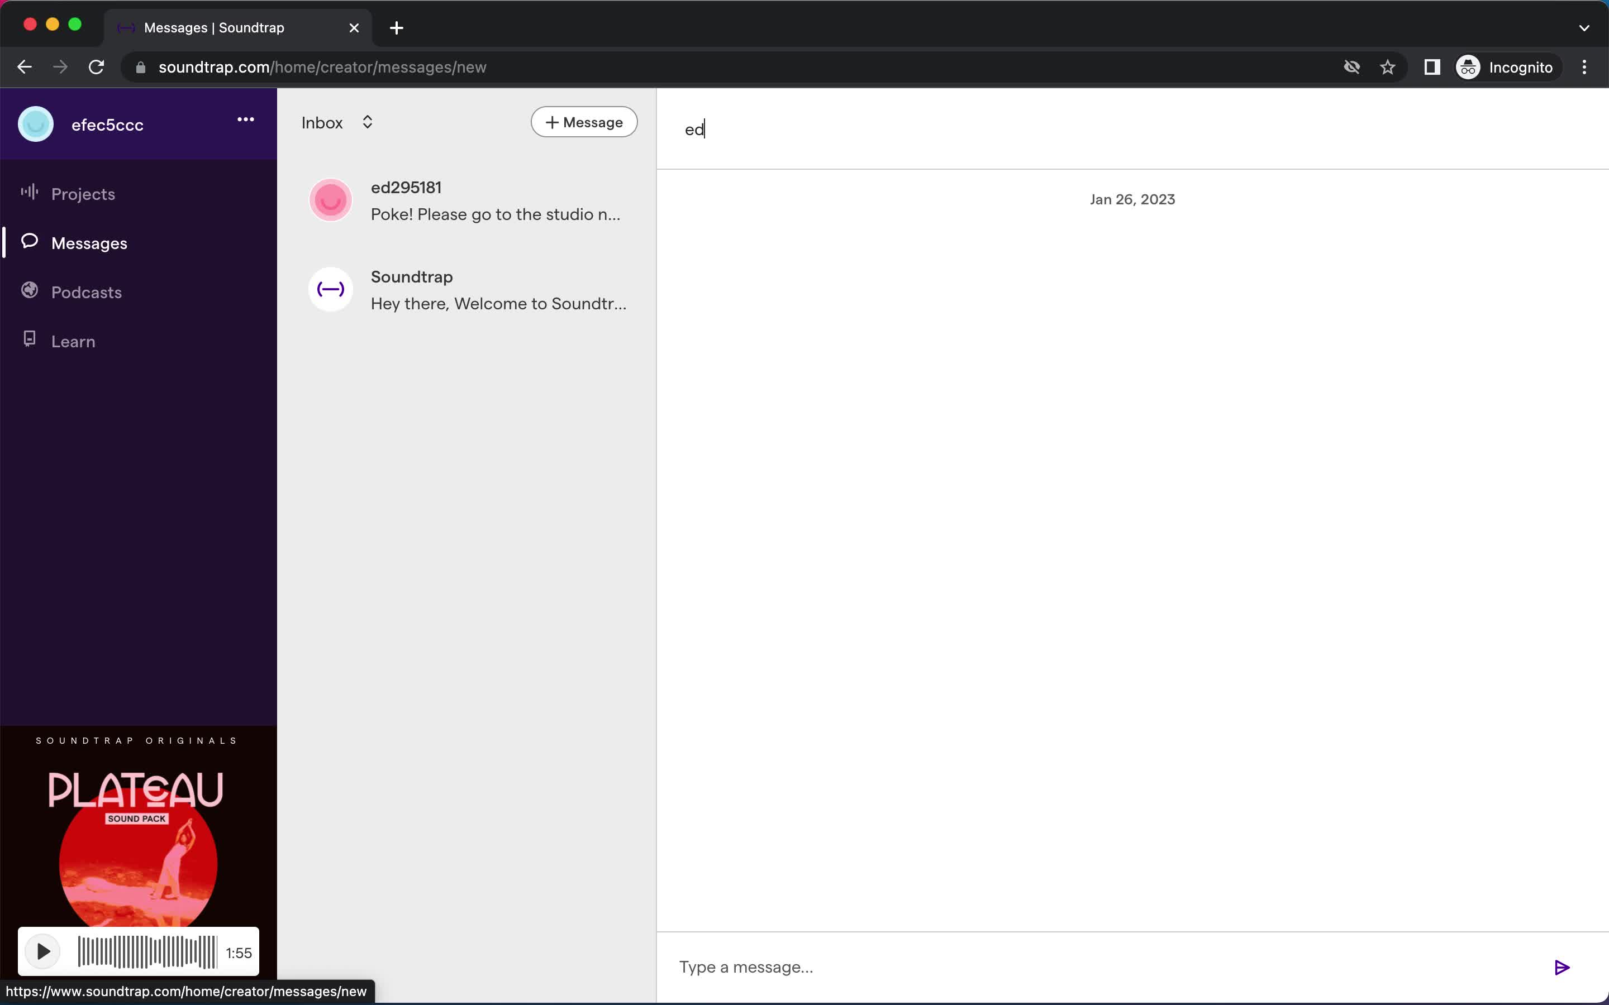Viewport: 1609px width, 1005px height.
Task: Open the ed295181 conversation
Action: [469, 200]
